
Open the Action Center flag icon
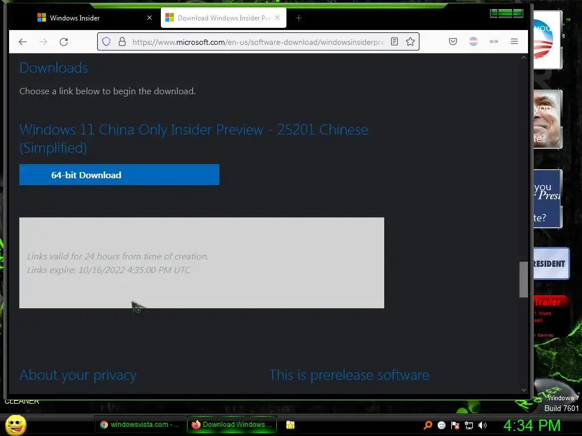coord(455,425)
